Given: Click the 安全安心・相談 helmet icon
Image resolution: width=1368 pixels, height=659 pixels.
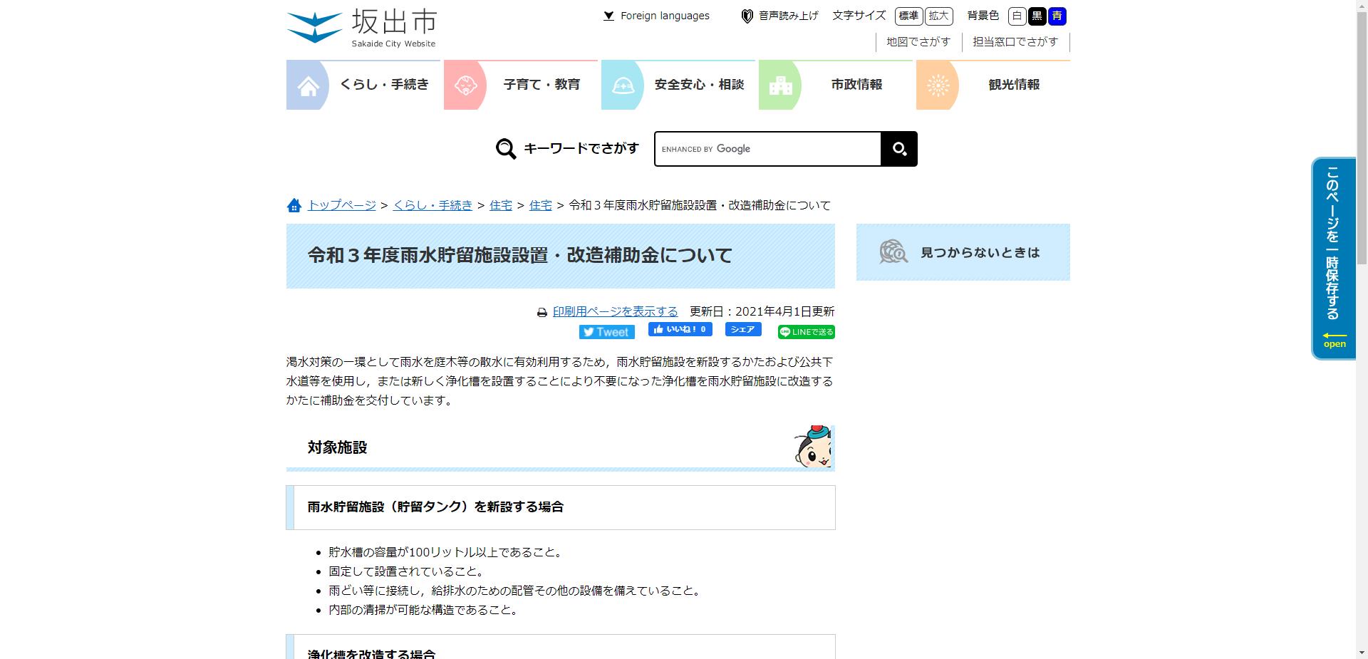Looking at the screenshot, I should coord(624,85).
